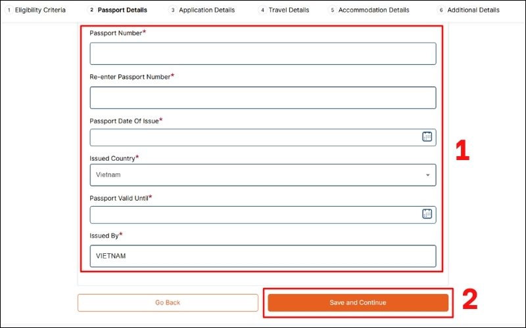Open calendar icon for Passport Valid Until
526x328 pixels.
[x=427, y=214]
